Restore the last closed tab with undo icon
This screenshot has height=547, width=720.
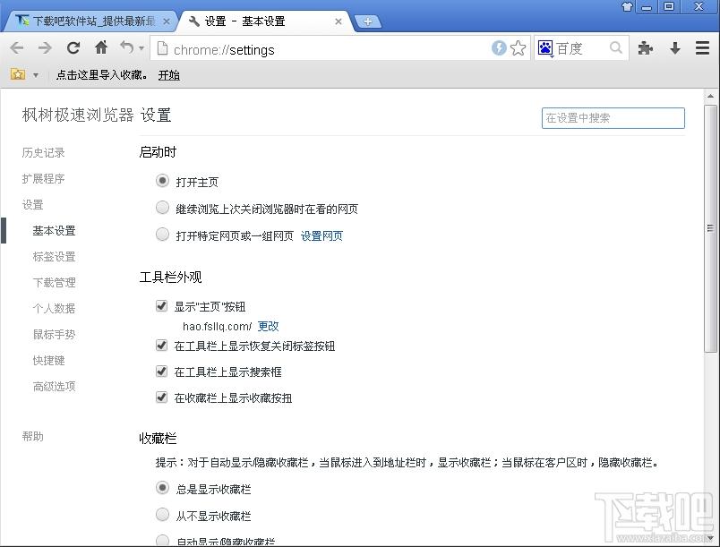click(127, 47)
